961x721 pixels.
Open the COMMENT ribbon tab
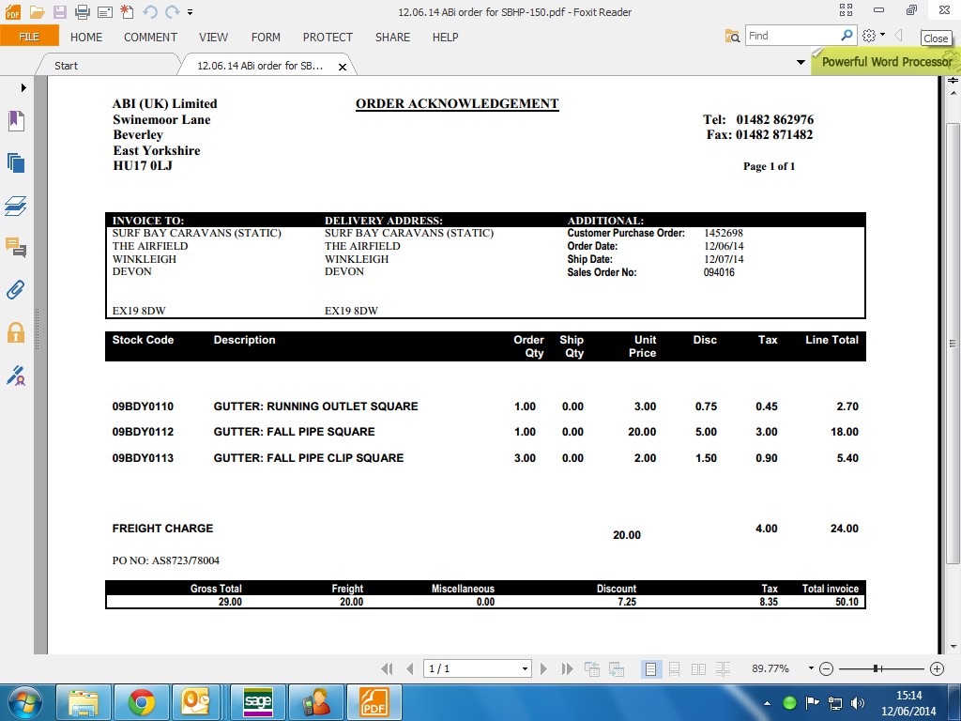(x=150, y=38)
